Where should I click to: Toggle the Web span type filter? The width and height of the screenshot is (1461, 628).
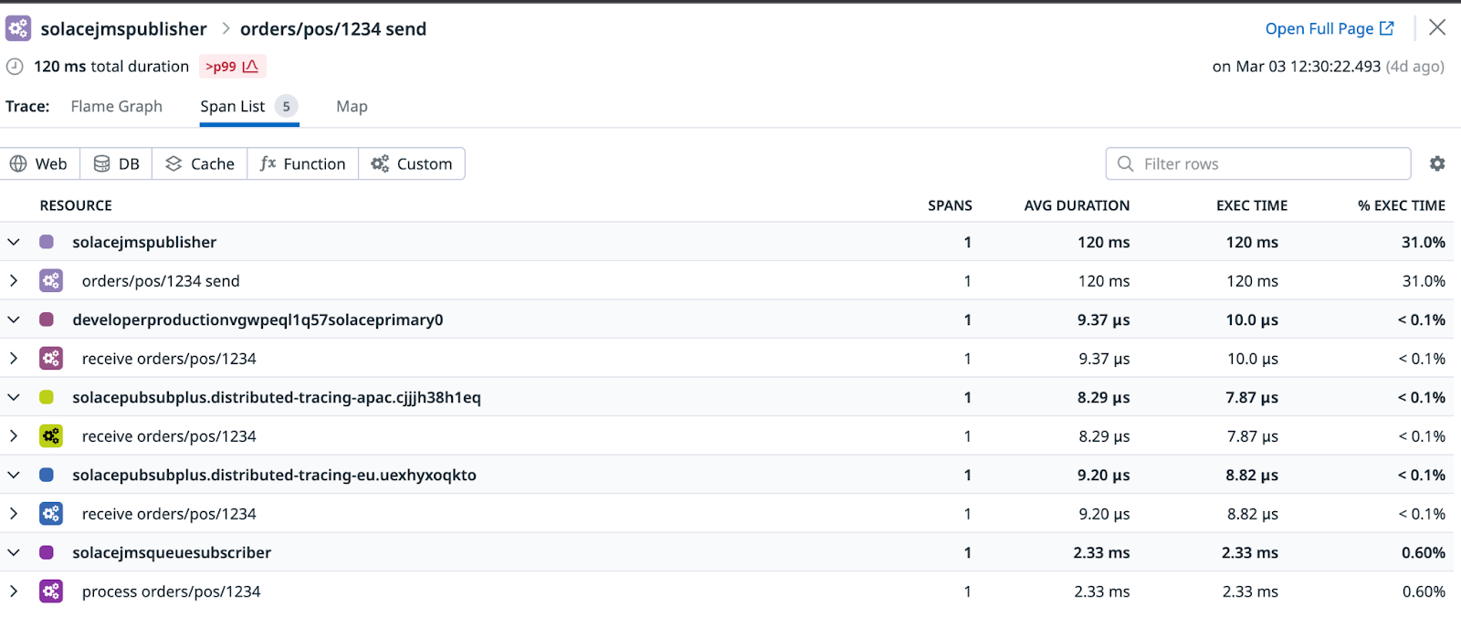coord(39,163)
